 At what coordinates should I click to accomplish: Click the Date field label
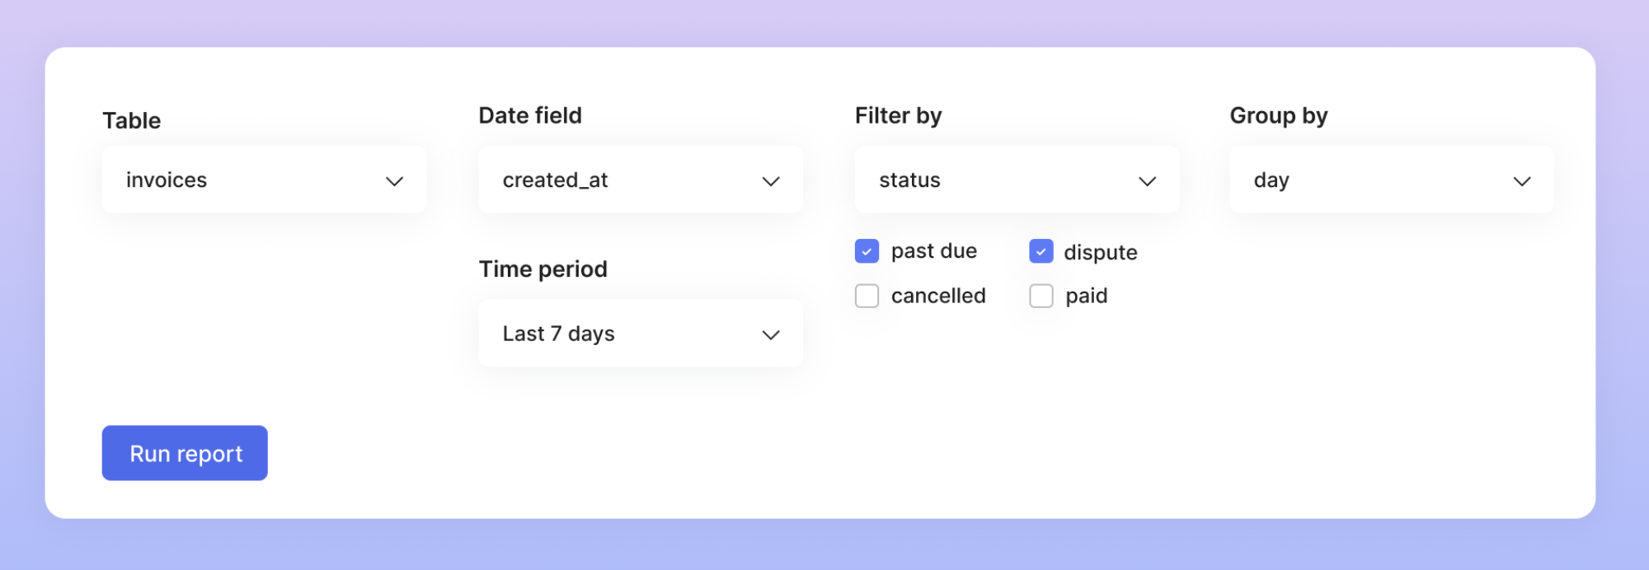click(530, 116)
